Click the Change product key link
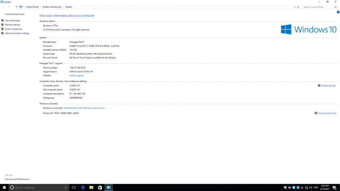 click(x=327, y=113)
